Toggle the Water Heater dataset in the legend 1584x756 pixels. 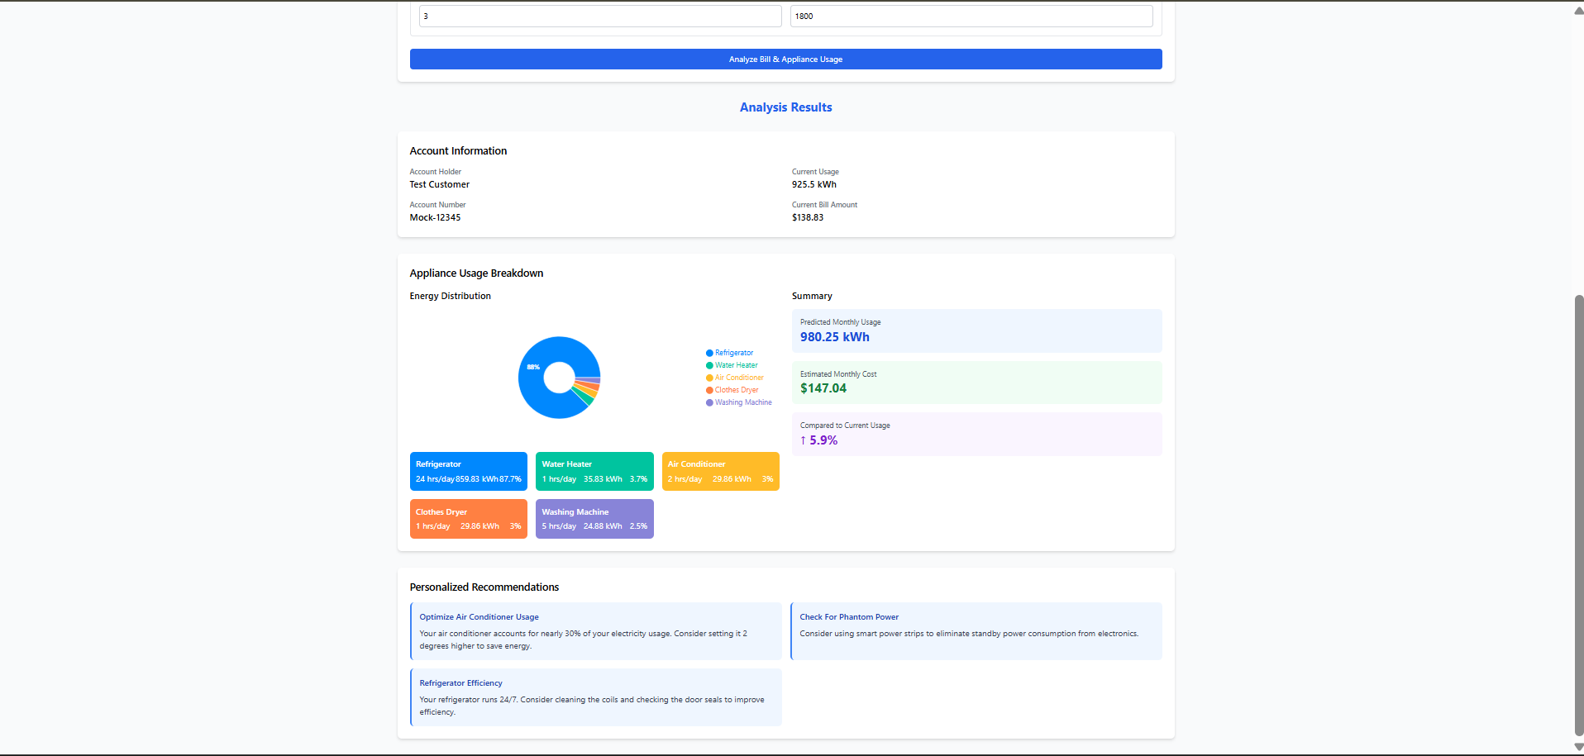click(731, 365)
